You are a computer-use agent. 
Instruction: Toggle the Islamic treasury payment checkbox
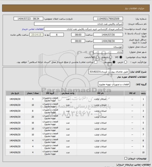(96, 62)
